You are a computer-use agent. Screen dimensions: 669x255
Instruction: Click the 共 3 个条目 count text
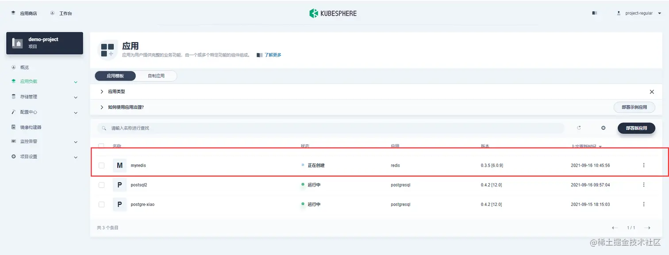tap(108, 228)
